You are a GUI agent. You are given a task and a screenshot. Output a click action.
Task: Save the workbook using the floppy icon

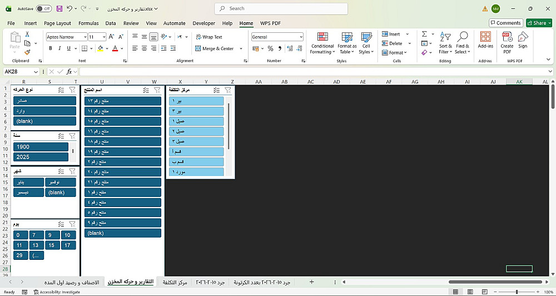click(x=59, y=9)
